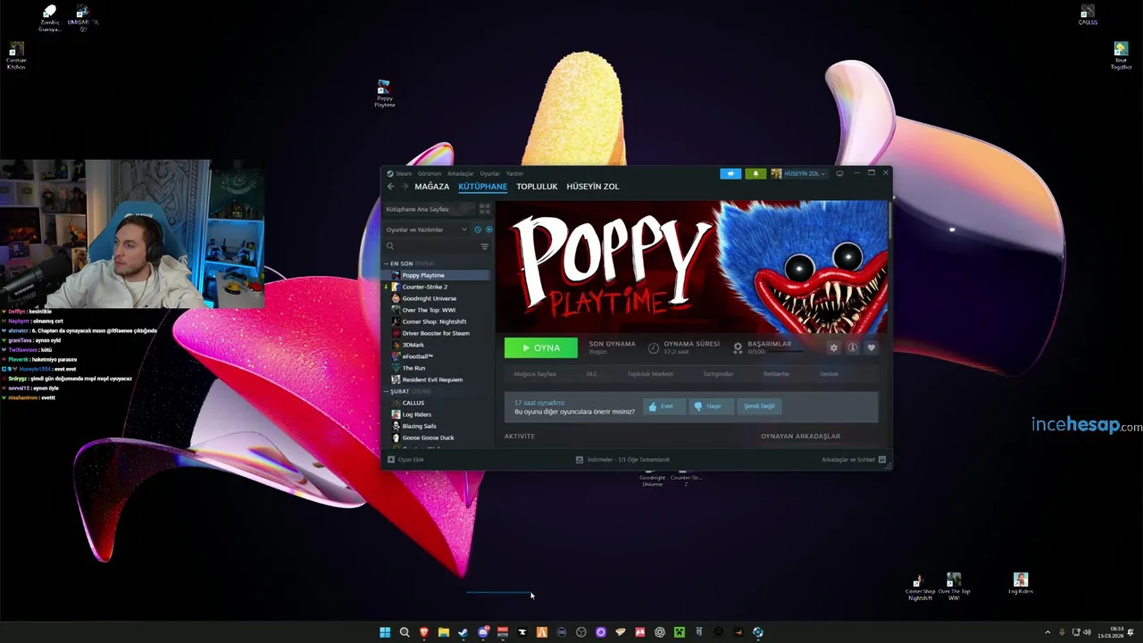Select Corner Shop: Nightshift in library
Screen dimensions: 1143x643
coord(437,321)
